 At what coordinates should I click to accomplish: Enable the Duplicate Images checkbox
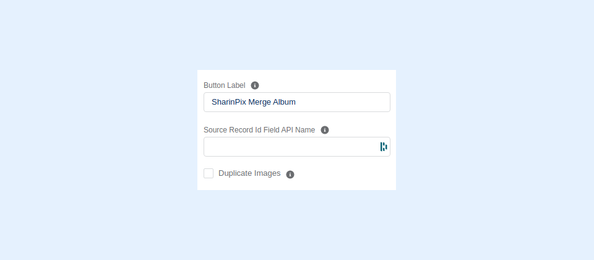(x=209, y=173)
